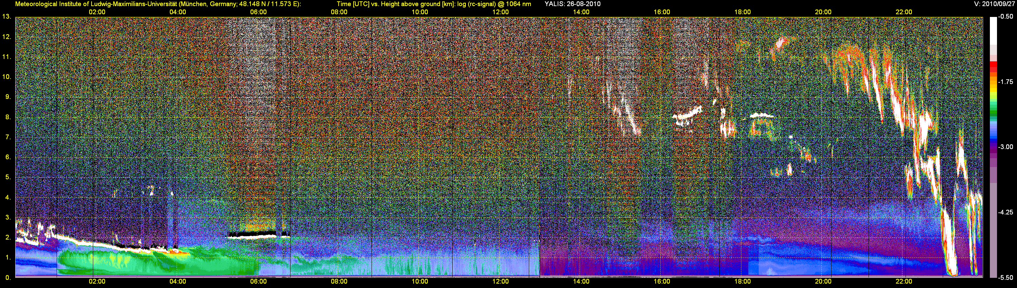Click the 'YALIS: 26-08-2010' date label
The width and height of the screenshot is (1017, 288).
click(573, 4)
